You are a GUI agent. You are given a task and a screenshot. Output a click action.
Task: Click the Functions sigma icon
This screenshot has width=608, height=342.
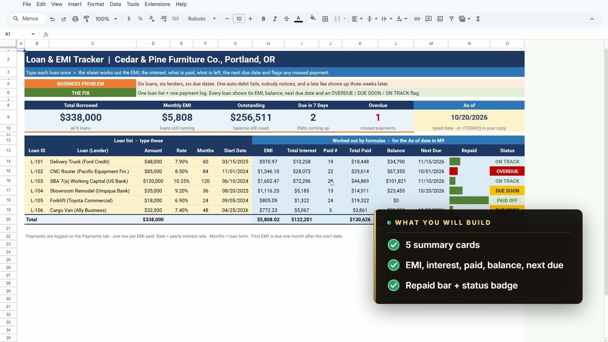point(478,19)
